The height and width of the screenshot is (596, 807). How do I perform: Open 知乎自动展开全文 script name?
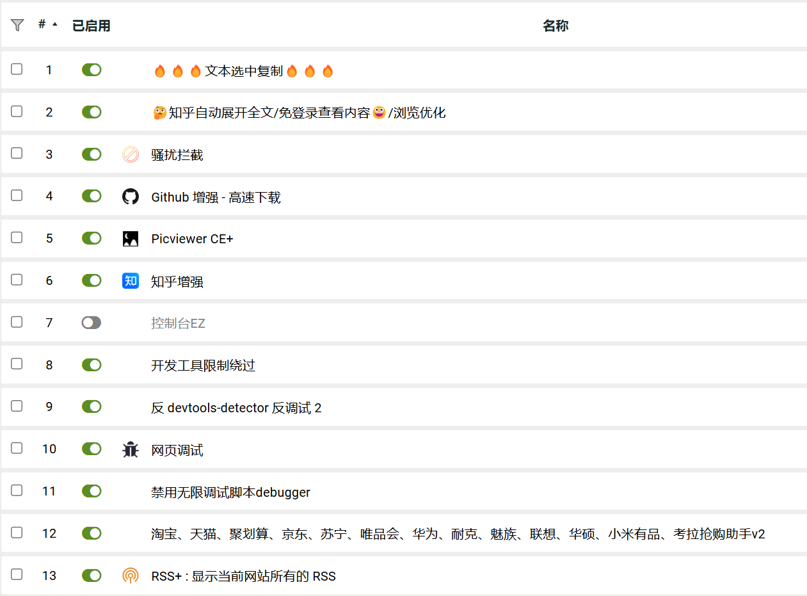tap(299, 113)
